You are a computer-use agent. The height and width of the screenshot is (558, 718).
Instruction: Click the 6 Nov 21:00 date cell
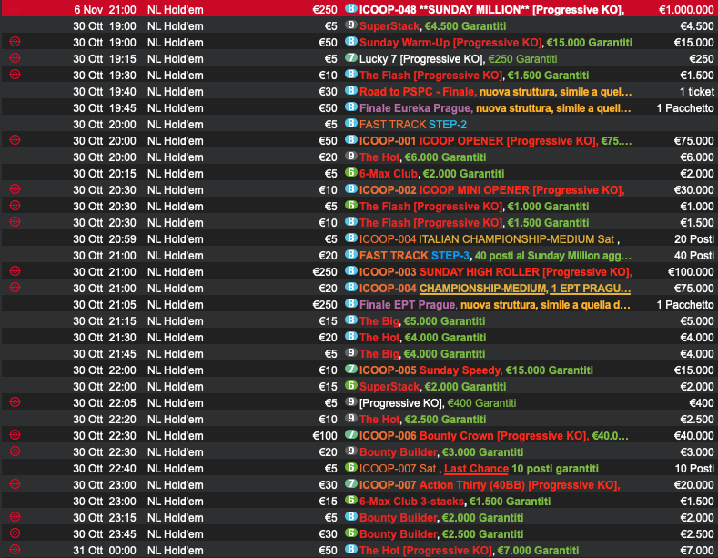105,10
